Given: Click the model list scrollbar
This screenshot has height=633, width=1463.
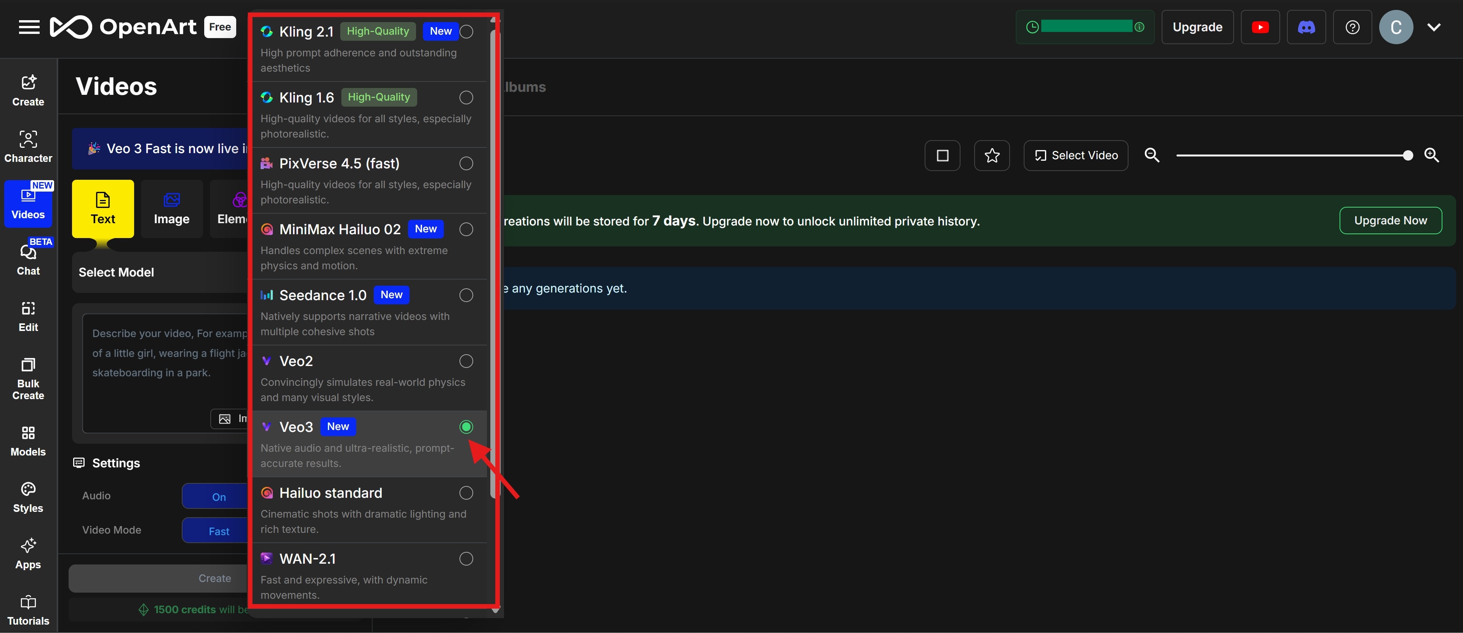Looking at the screenshot, I should pyautogui.click(x=495, y=264).
